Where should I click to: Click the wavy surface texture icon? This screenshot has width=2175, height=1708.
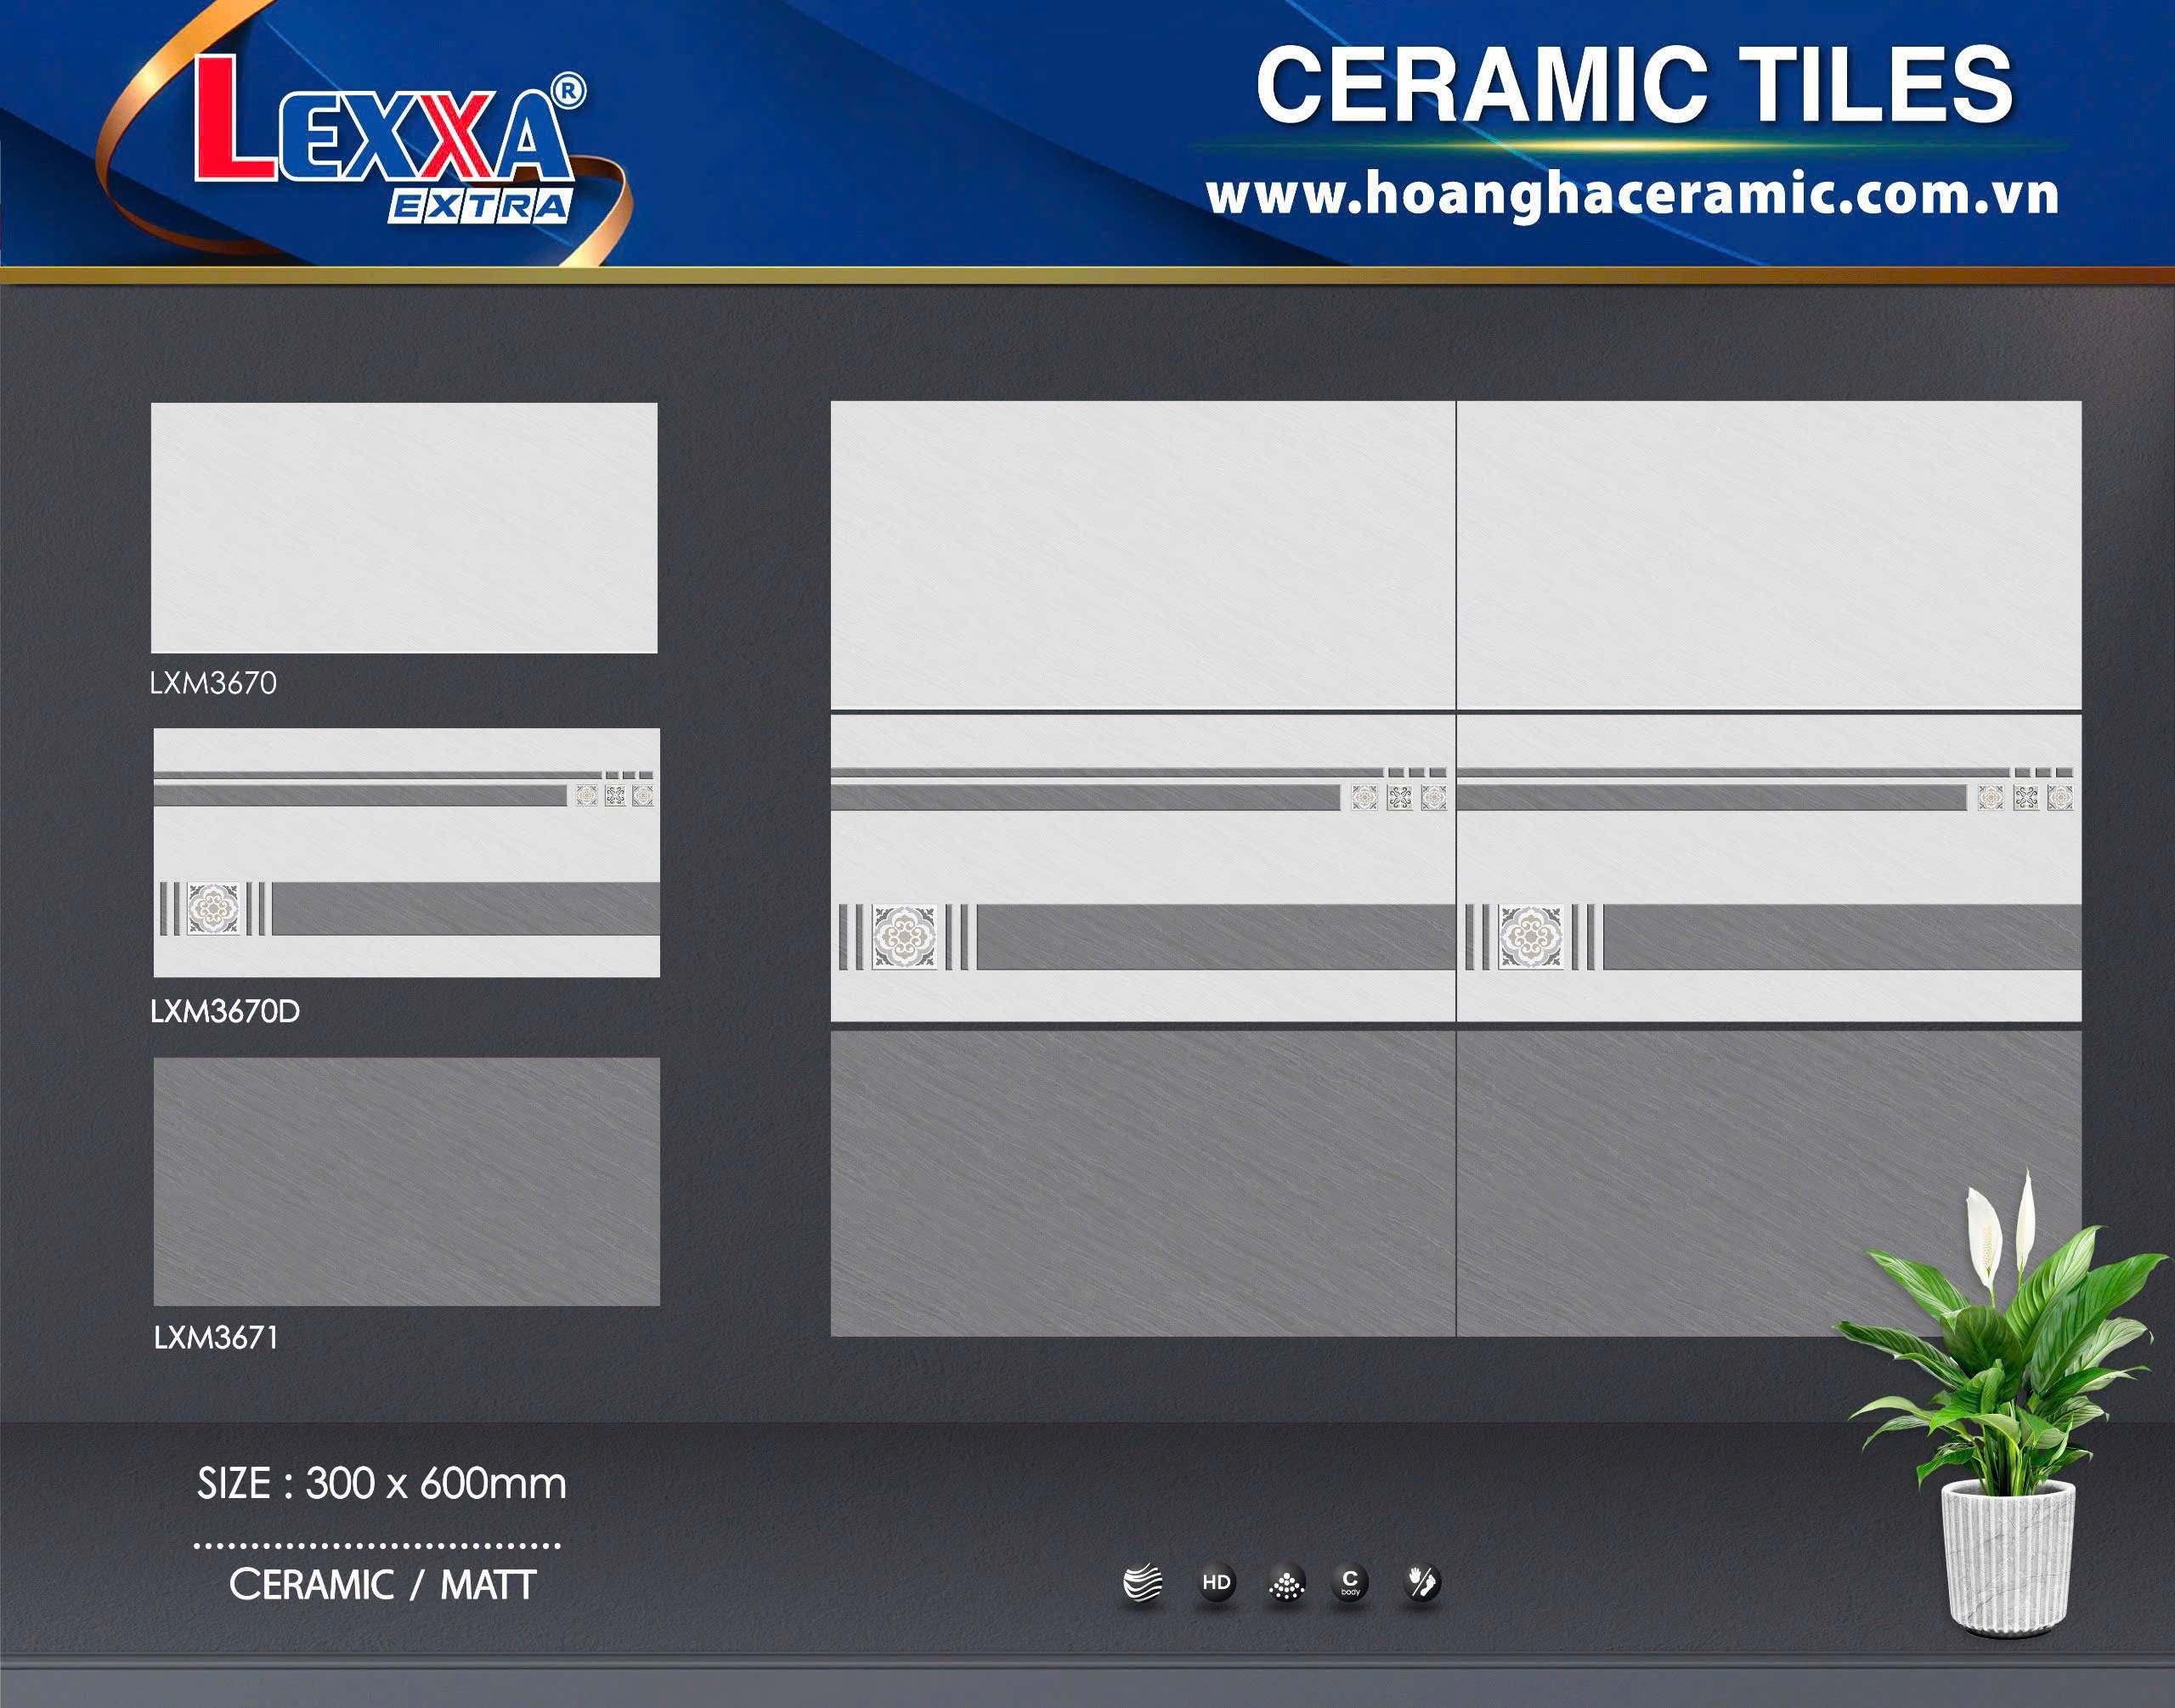click(1143, 1582)
